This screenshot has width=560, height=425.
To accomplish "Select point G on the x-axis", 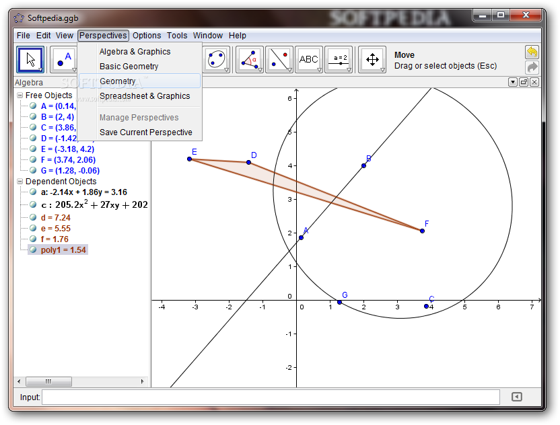I will pos(340,302).
